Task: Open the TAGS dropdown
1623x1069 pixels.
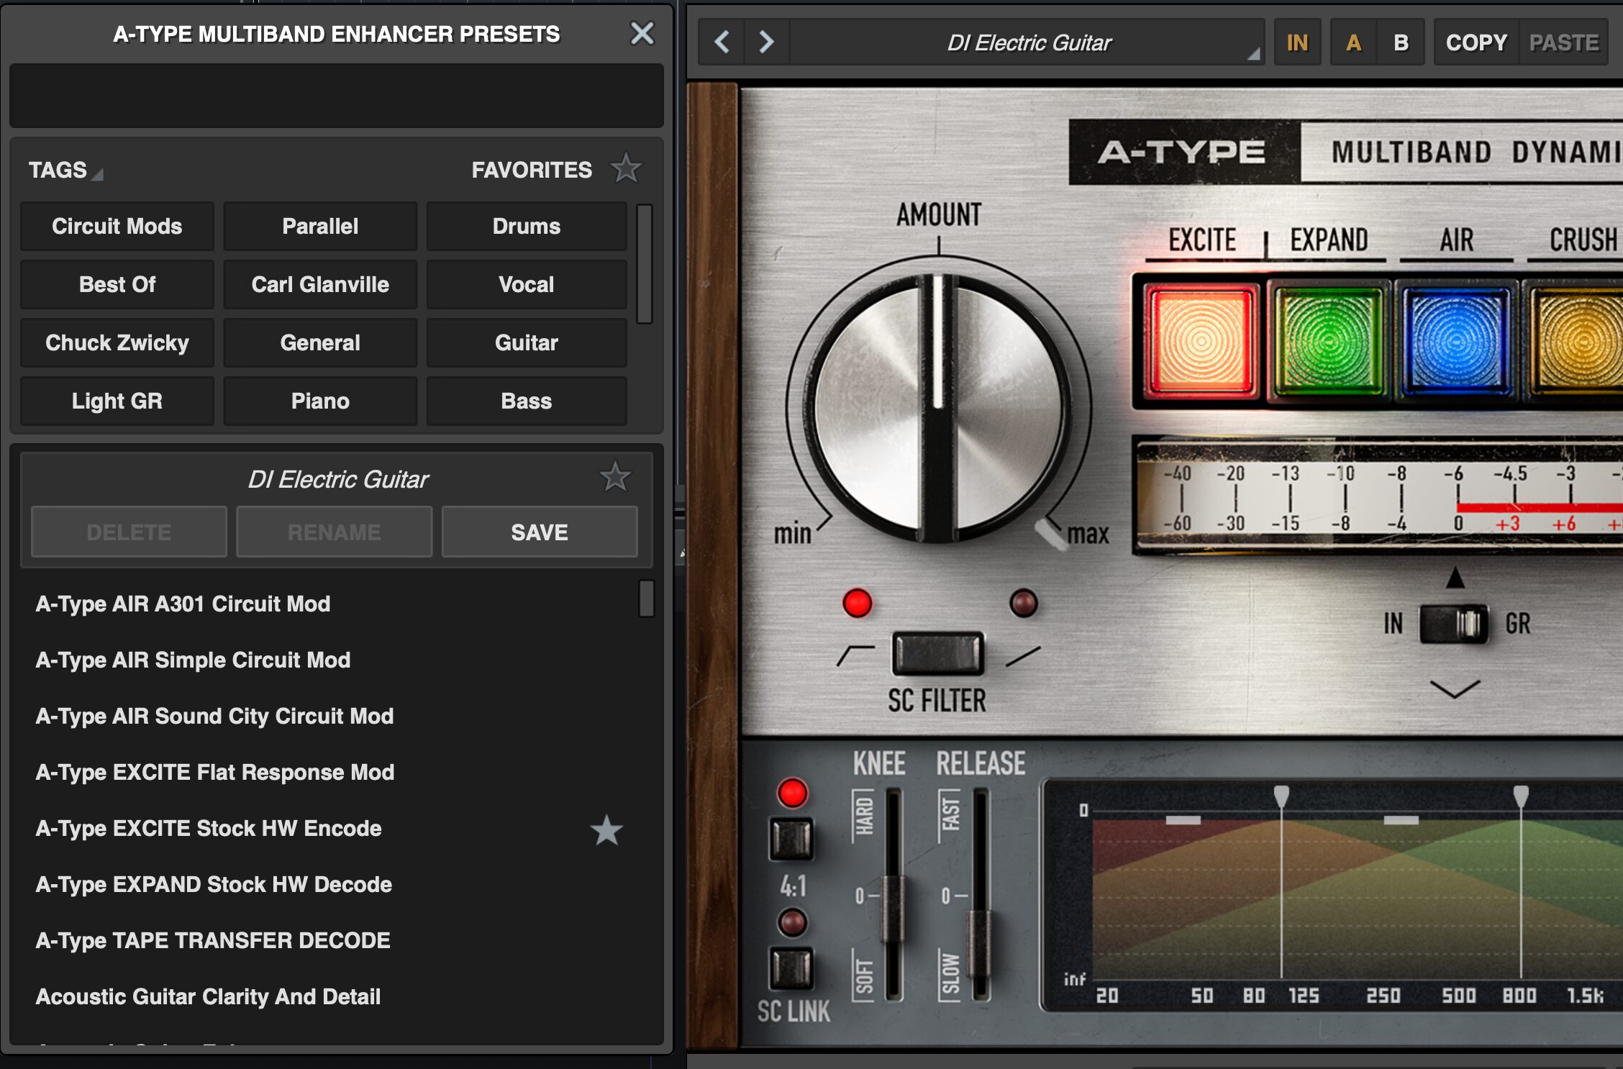Action: (65, 170)
